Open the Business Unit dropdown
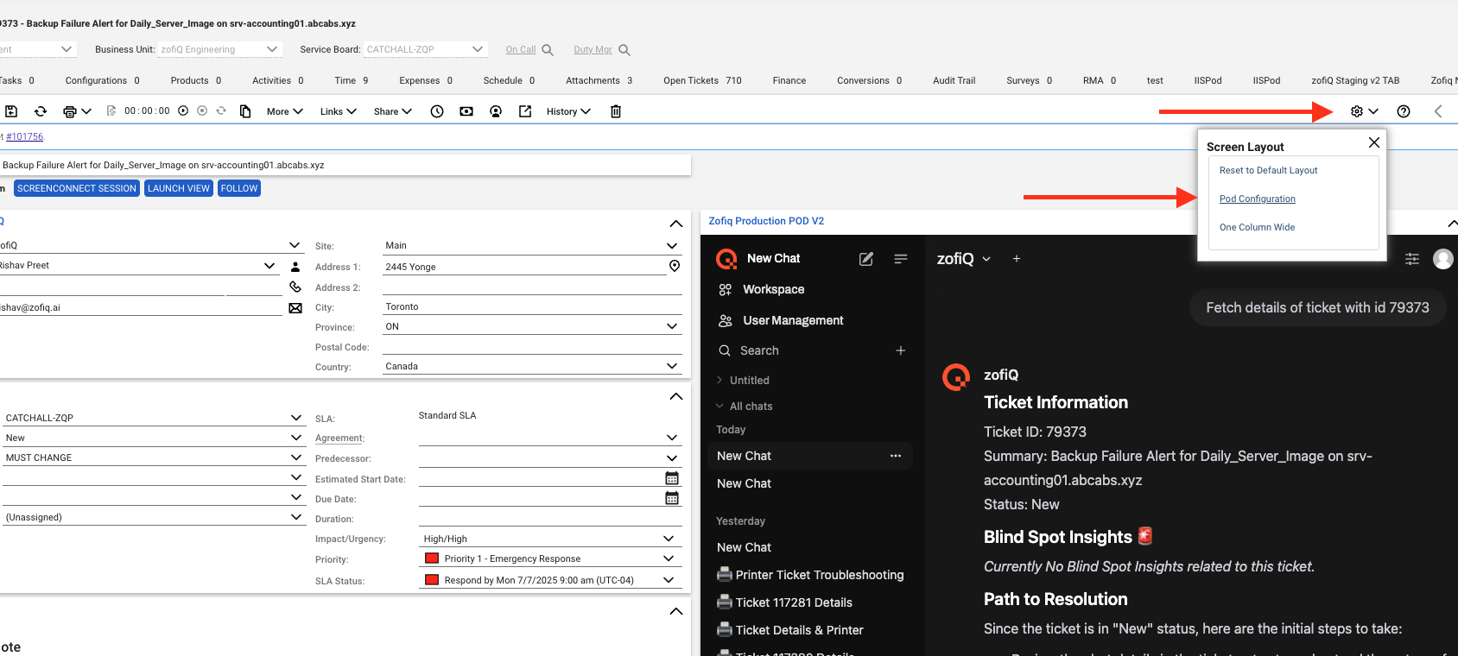Screen dimensions: 1458x656 click(x=220, y=50)
